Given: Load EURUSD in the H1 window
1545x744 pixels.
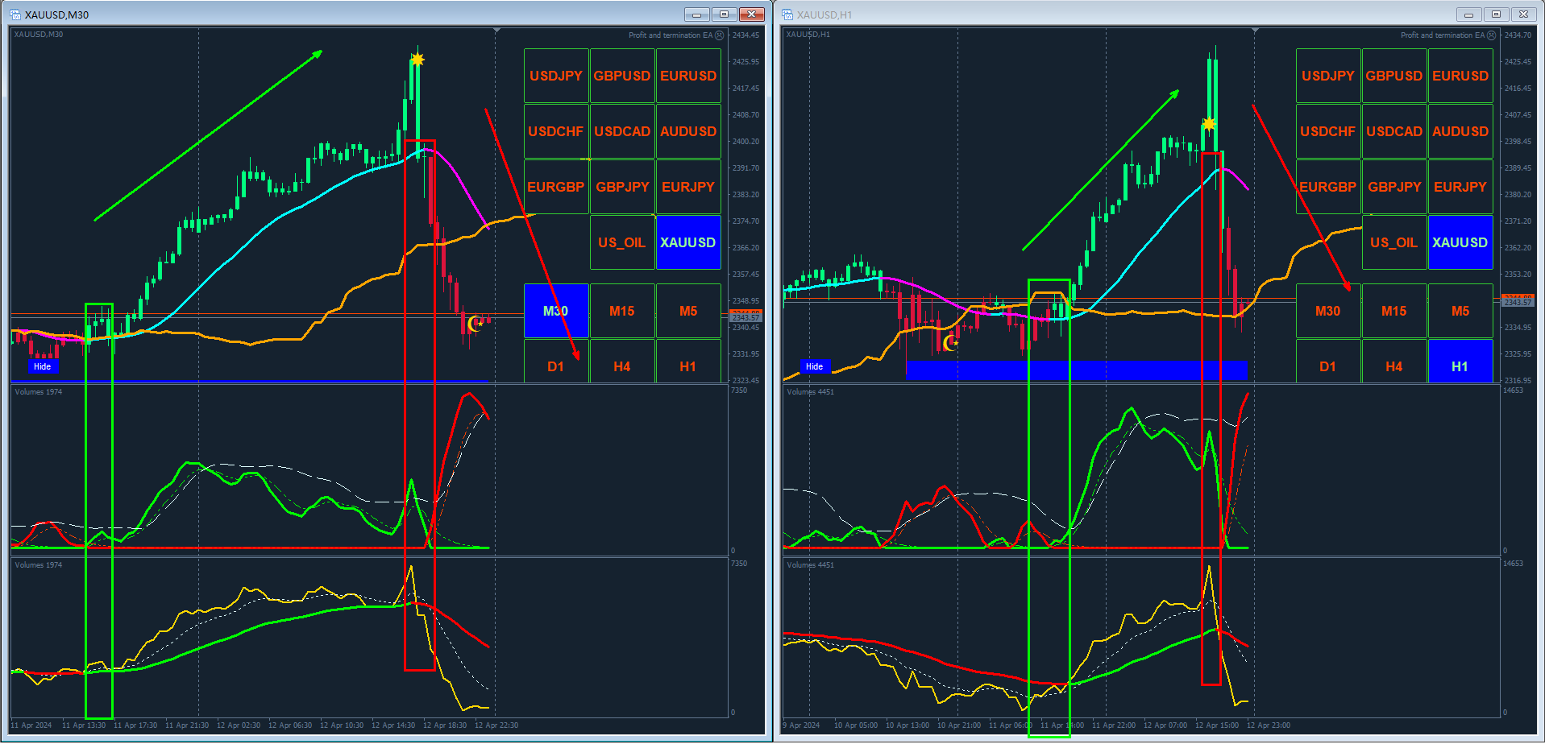Looking at the screenshot, I should point(1460,76).
